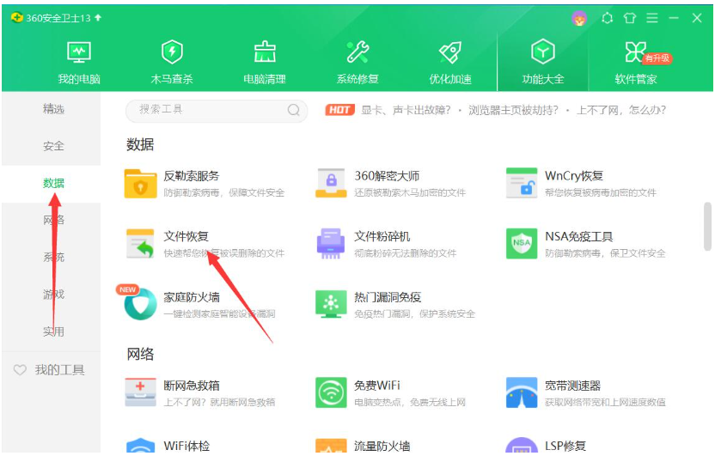Open the 电脑清理 tab
The image size is (715, 456).
[x=265, y=62]
